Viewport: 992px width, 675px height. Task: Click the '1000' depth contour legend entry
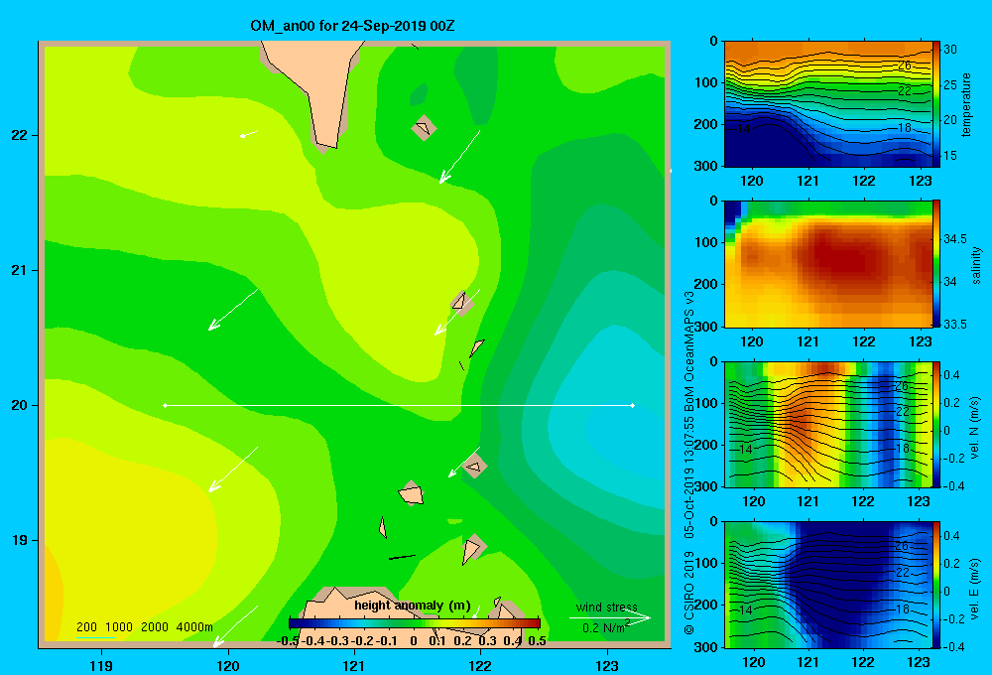coord(119,627)
